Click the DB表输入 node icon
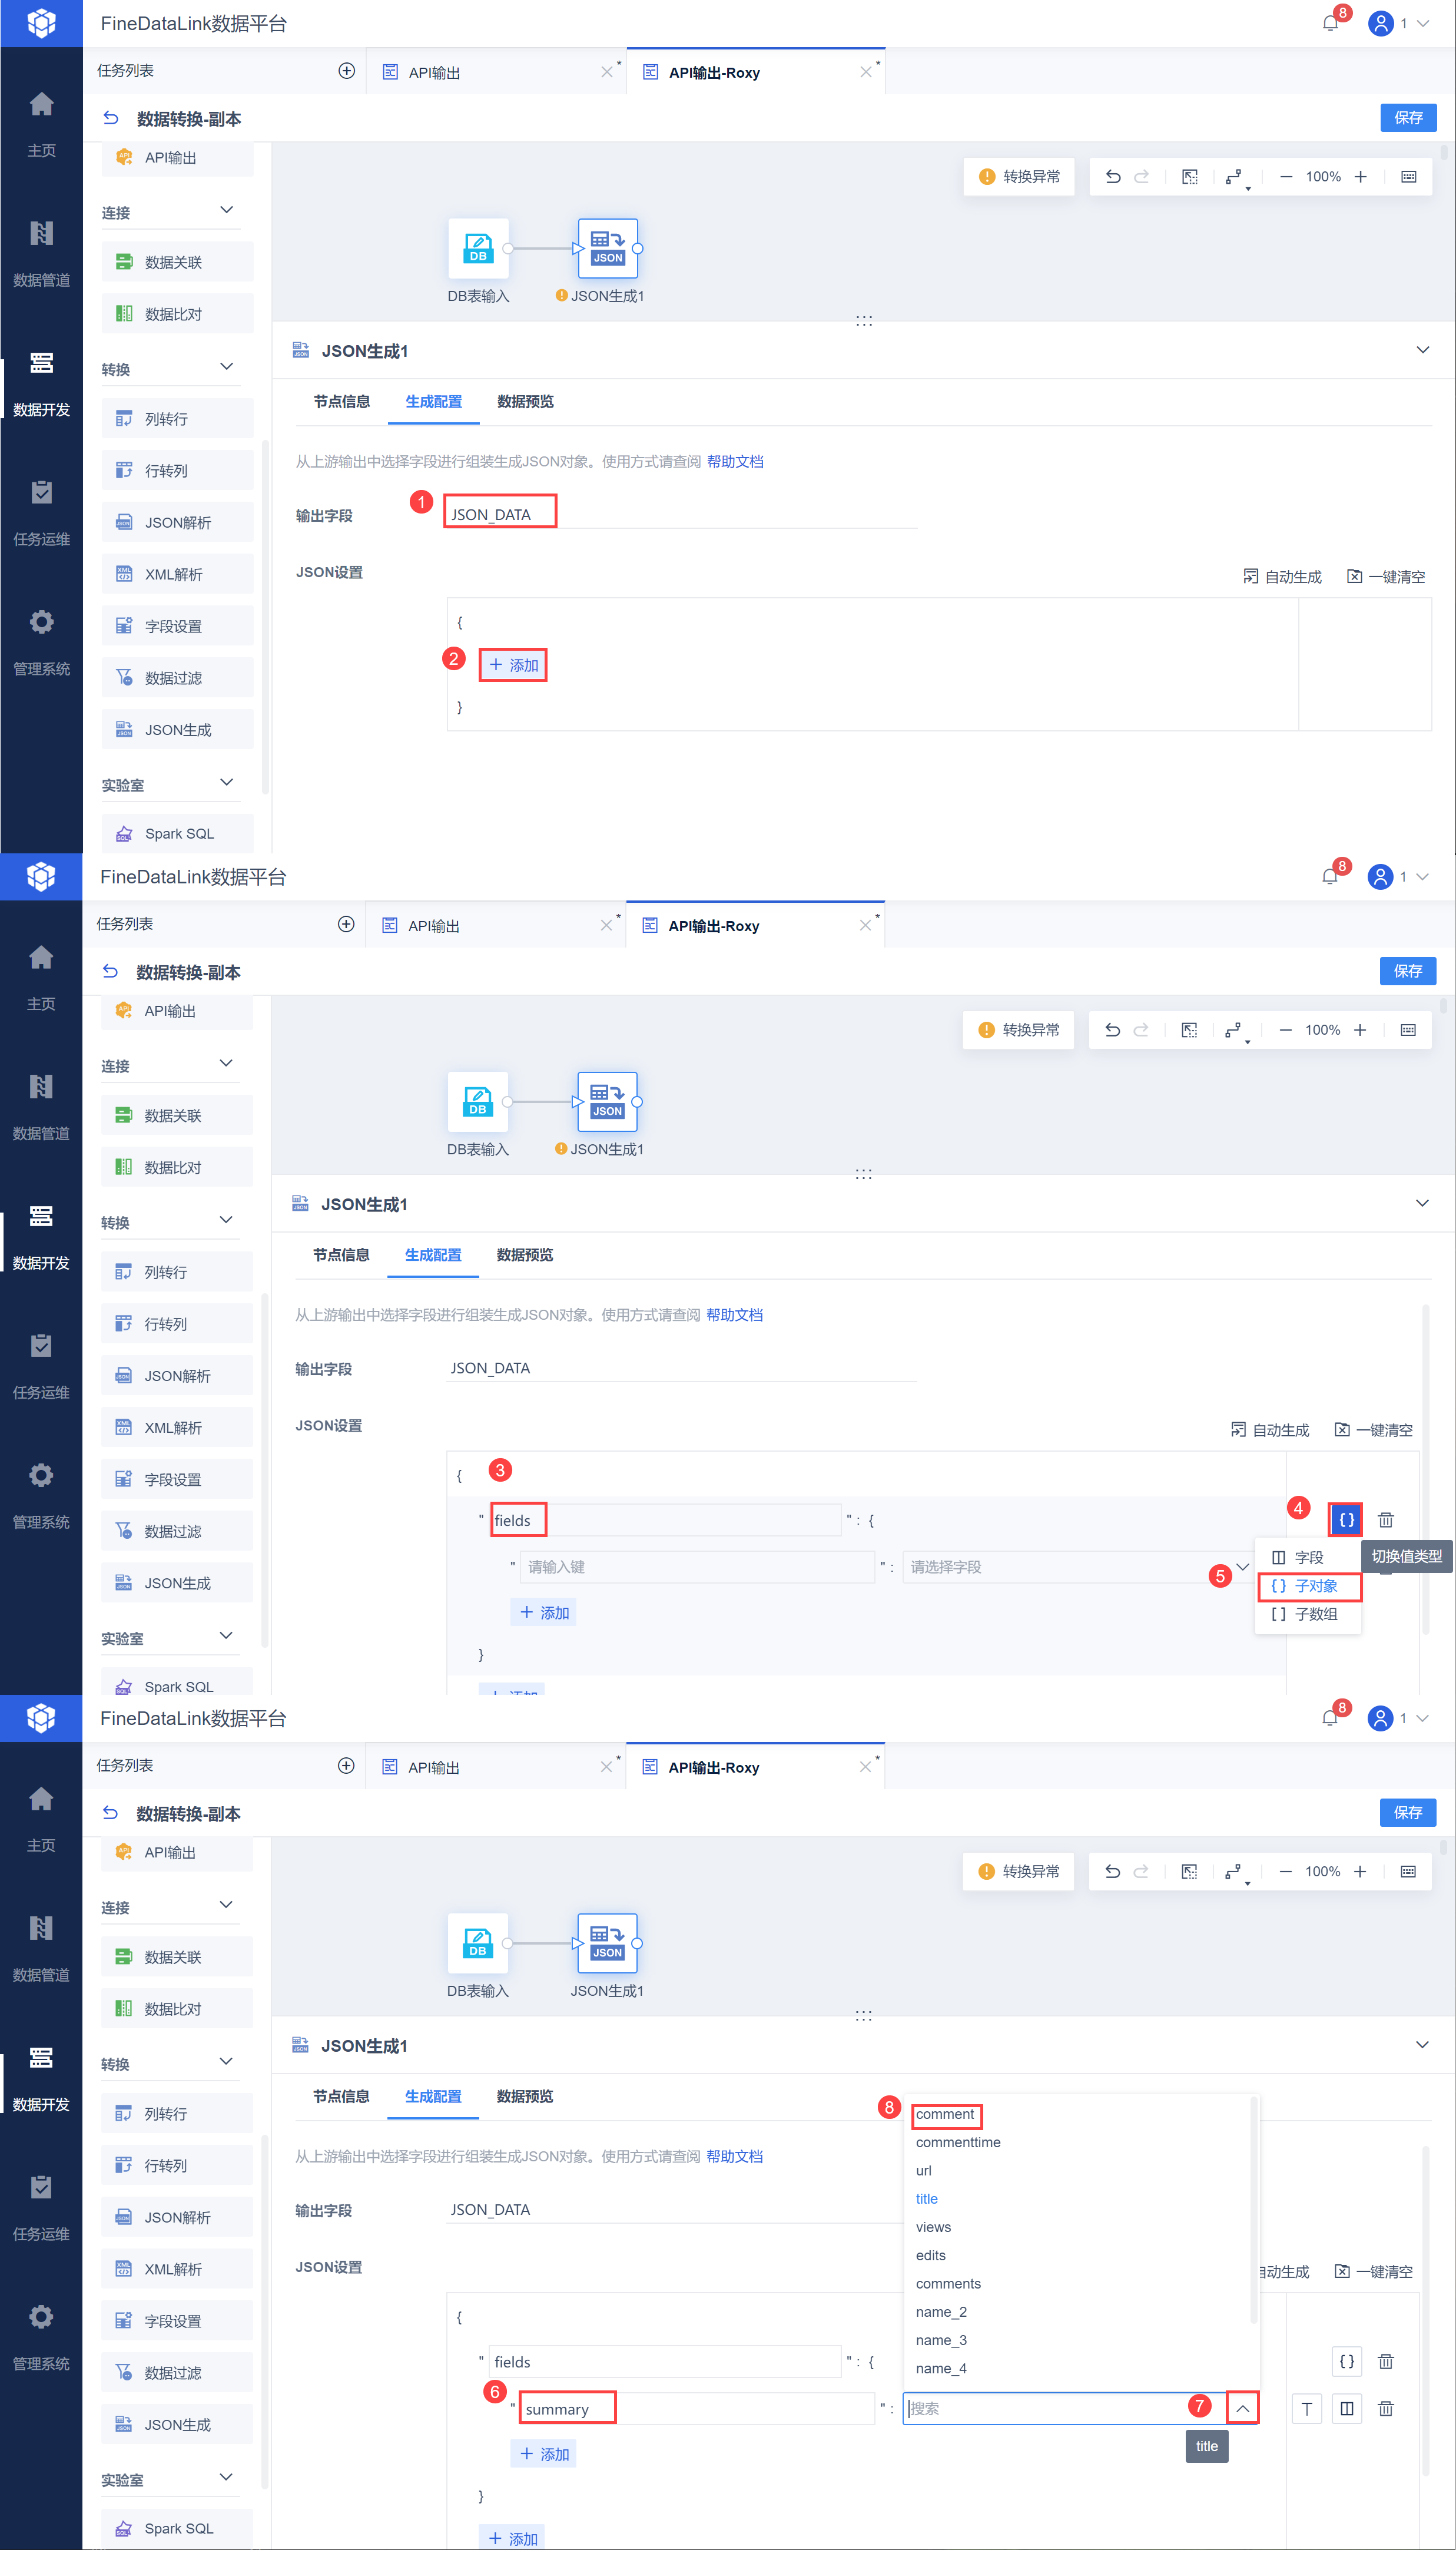The width and height of the screenshot is (1456, 2550). click(x=478, y=249)
